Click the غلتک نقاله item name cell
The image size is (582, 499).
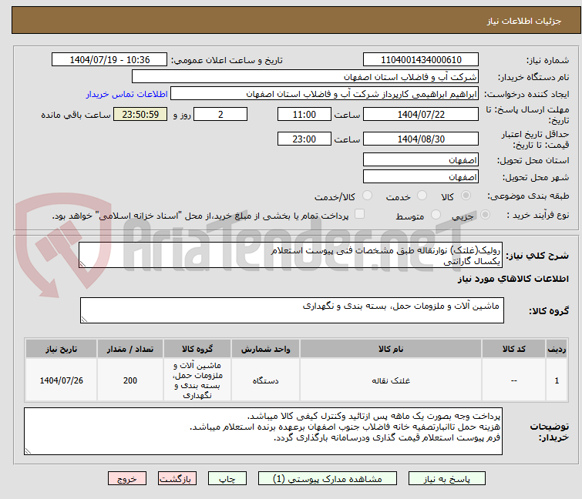(391, 380)
